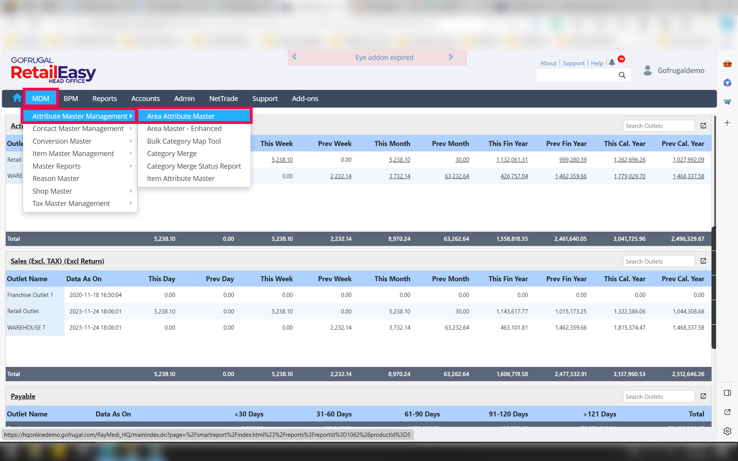Choose Category Merge Status Report
Screen dimensions: 738x461
tap(194, 166)
